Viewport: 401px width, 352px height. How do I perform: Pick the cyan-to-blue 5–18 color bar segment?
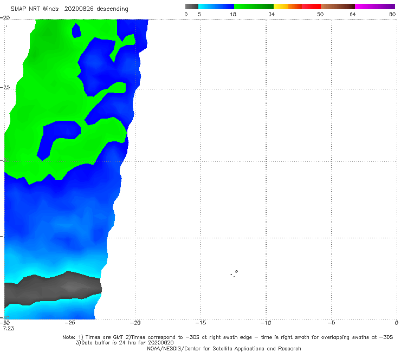tap(216, 6)
